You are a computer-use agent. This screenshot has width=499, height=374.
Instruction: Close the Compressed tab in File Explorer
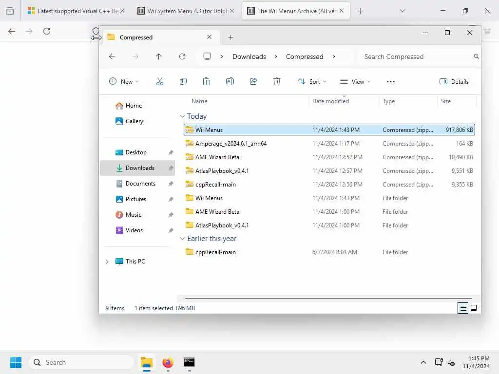coord(209,37)
